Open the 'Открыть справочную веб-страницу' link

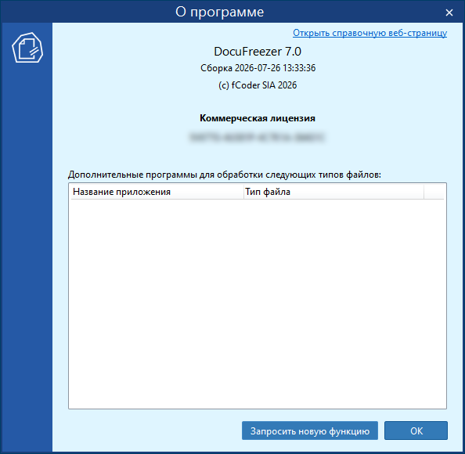(369, 33)
